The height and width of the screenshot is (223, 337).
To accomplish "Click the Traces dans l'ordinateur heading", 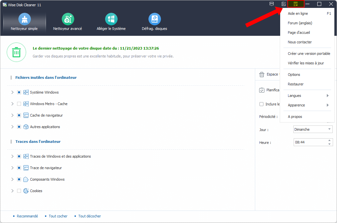I will (38, 142).
